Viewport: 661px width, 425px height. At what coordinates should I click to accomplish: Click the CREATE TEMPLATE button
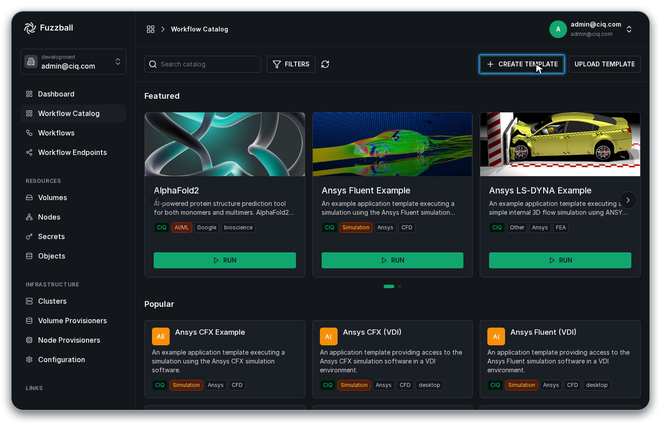click(522, 64)
